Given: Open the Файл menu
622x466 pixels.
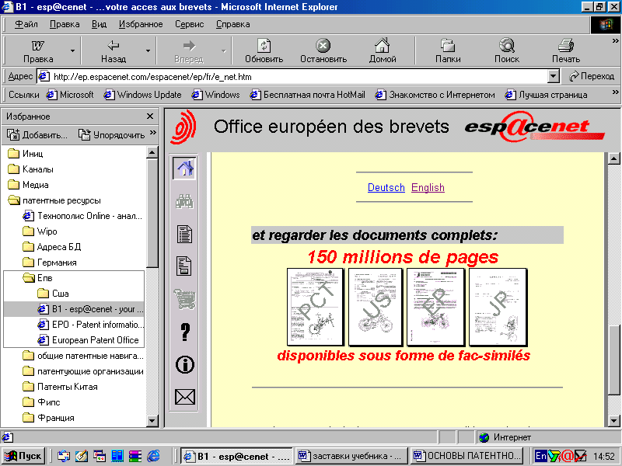Looking at the screenshot, I should pyautogui.click(x=26, y=24).
